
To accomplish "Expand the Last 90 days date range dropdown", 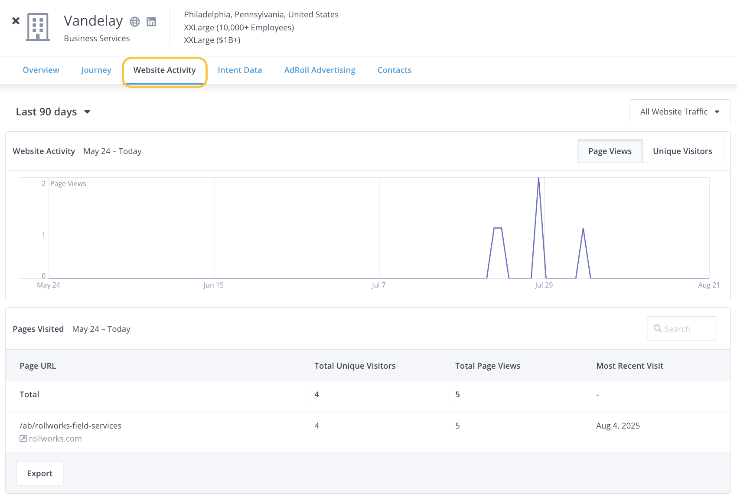I will 53,112.
